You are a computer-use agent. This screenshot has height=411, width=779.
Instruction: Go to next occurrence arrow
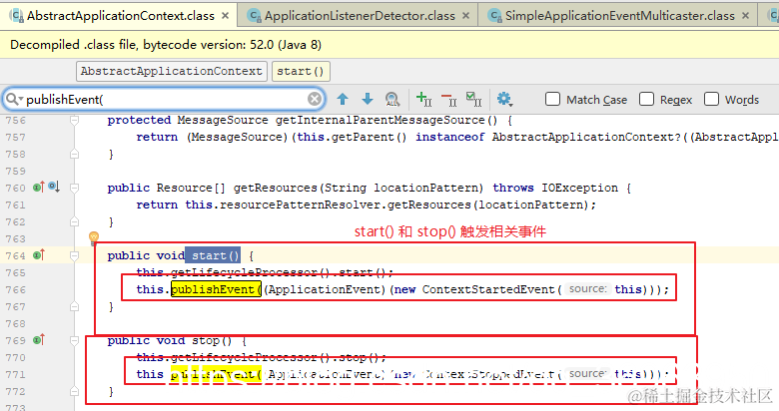pos(368,100)
